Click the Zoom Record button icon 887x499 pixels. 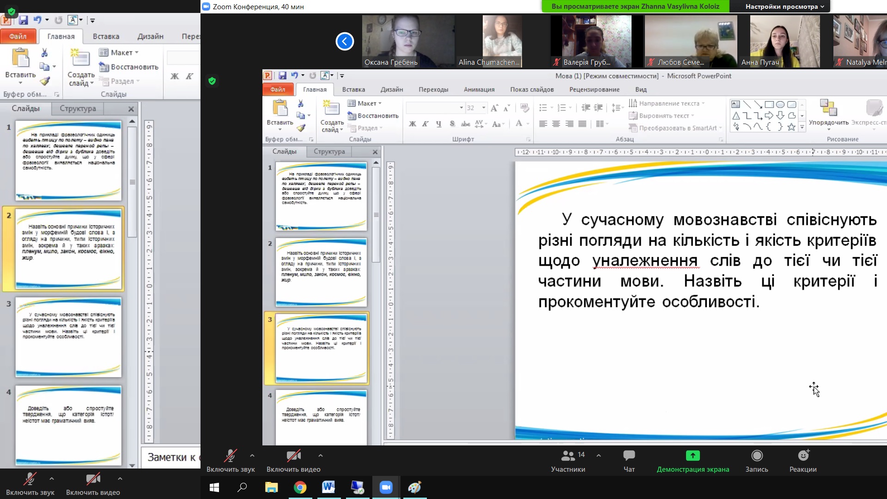tap(756, 456)
